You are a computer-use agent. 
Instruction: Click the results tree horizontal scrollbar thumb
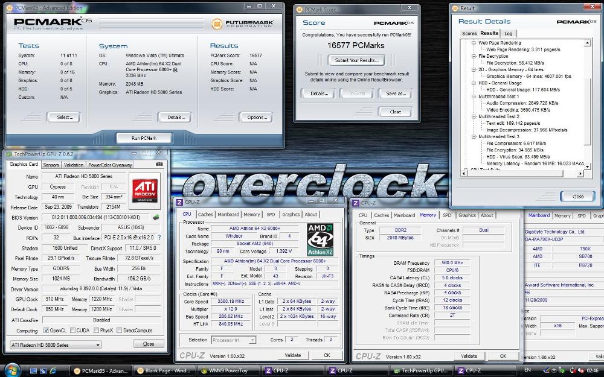pos(515,174)
